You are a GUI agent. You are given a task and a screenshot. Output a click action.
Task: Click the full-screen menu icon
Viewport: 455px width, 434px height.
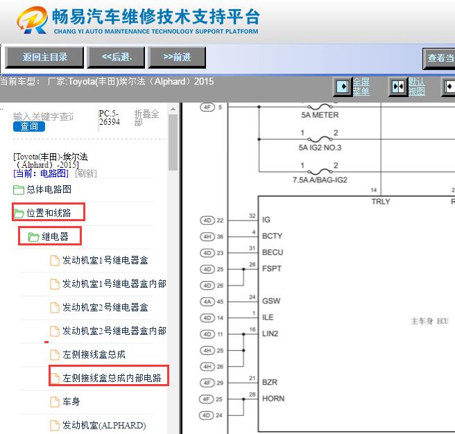[x=343, y=87]
